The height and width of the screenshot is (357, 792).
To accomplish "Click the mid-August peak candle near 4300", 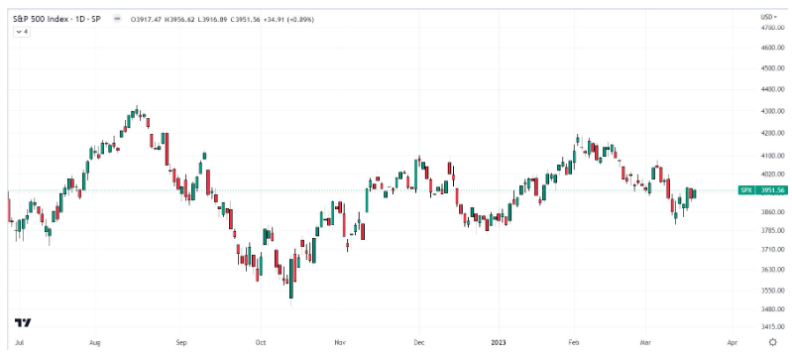I will (x=137, y=111).
